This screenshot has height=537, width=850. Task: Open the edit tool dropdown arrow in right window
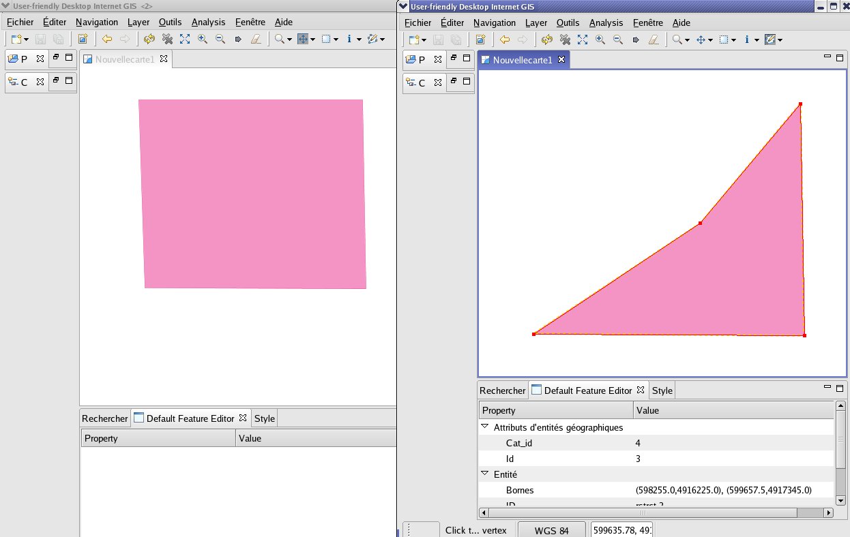click(x=780, y=40)
